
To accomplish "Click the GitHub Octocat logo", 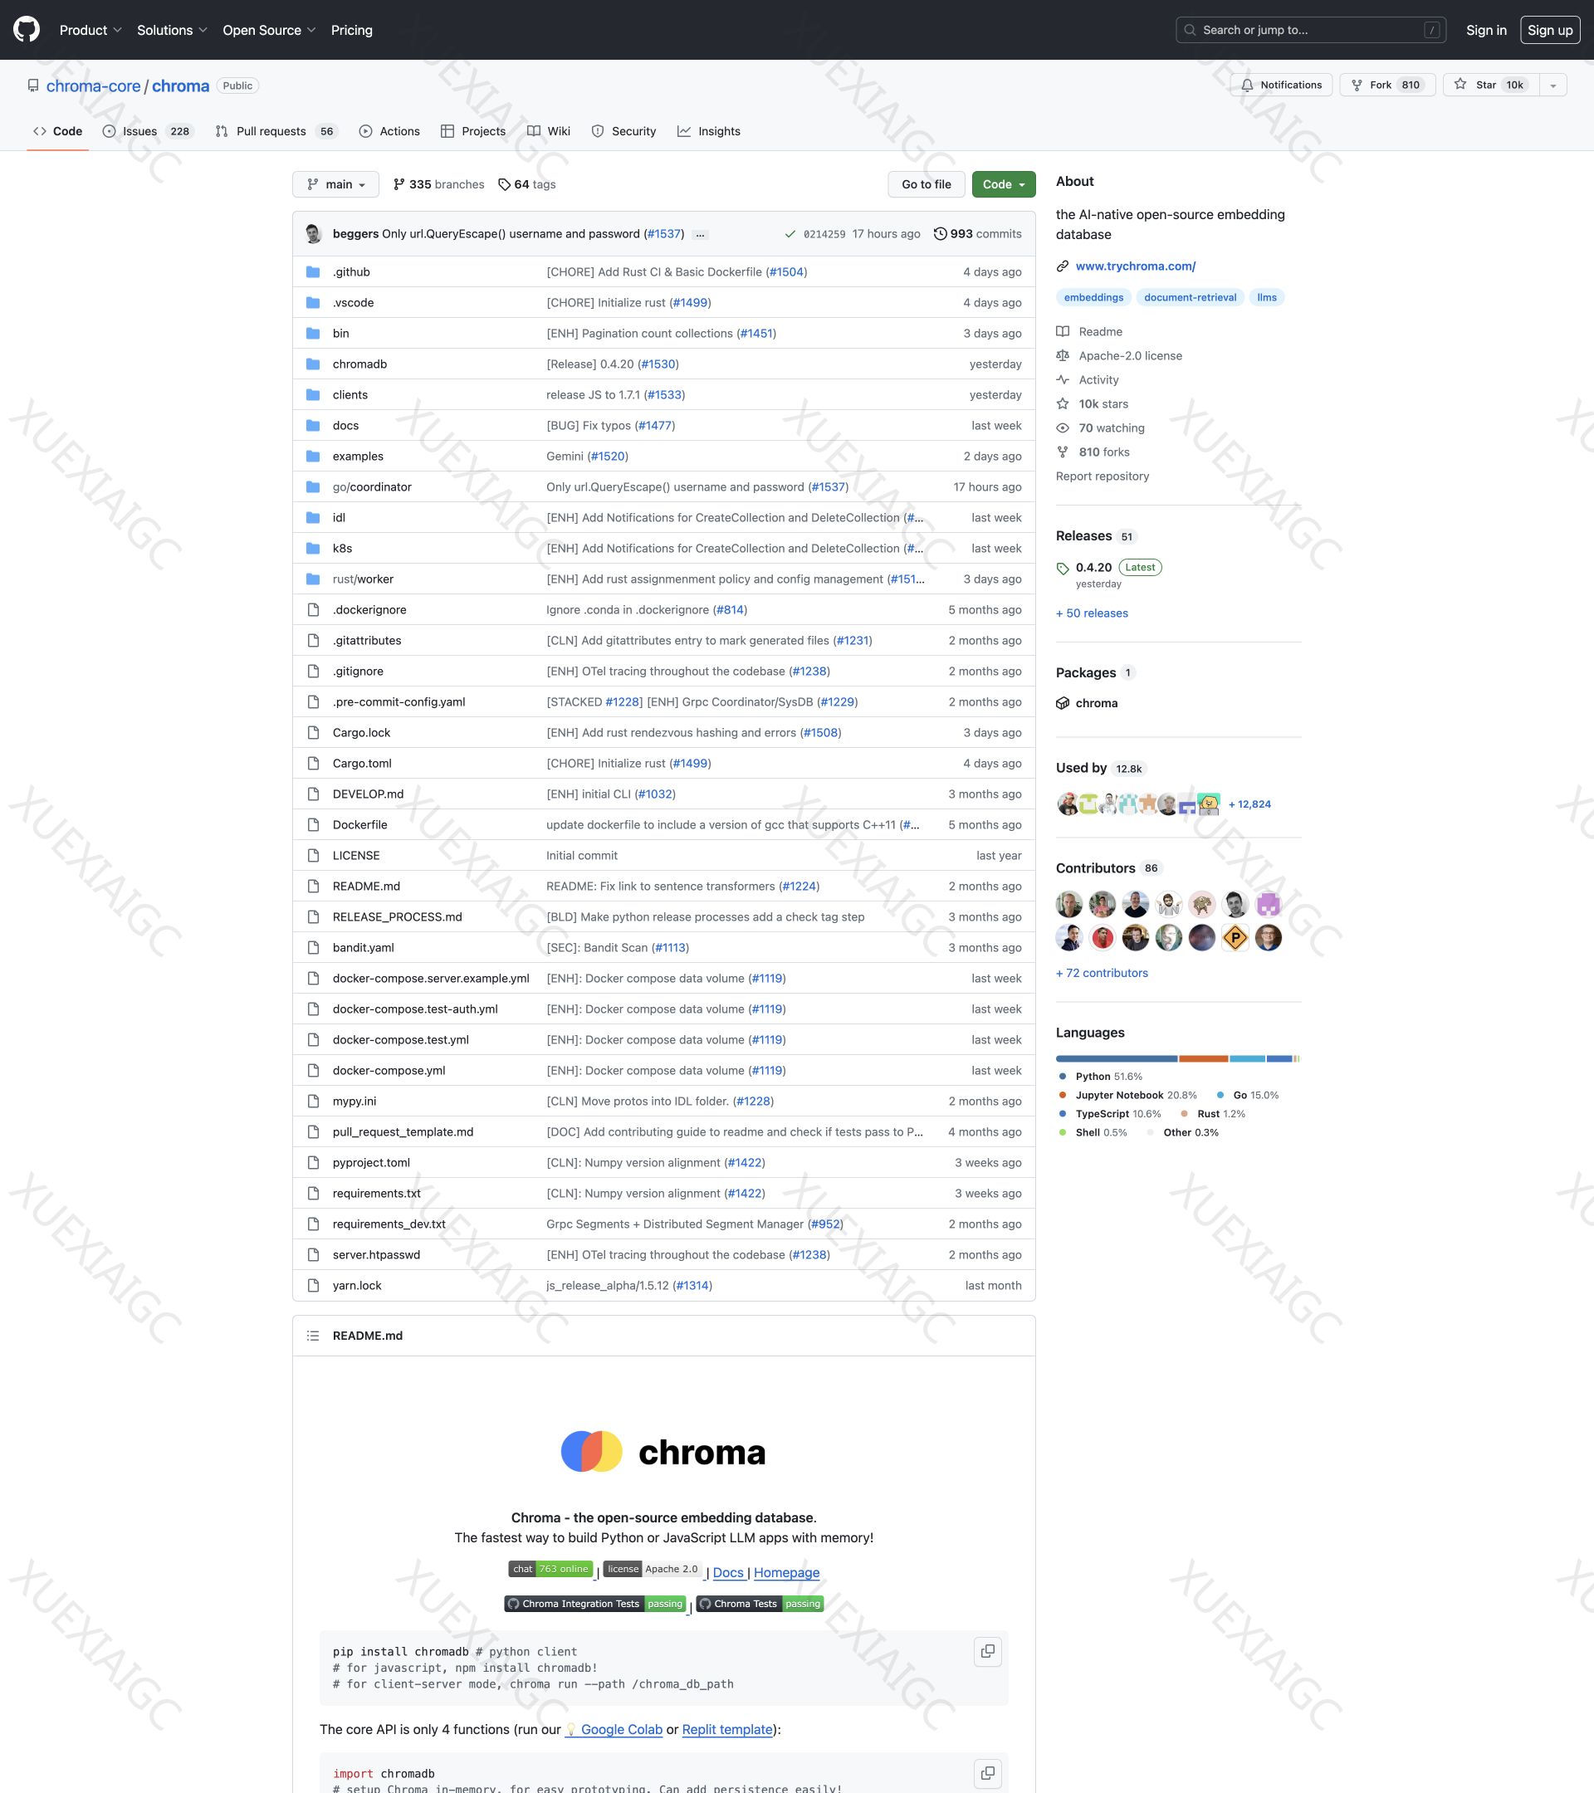I will tap(27, 30).
